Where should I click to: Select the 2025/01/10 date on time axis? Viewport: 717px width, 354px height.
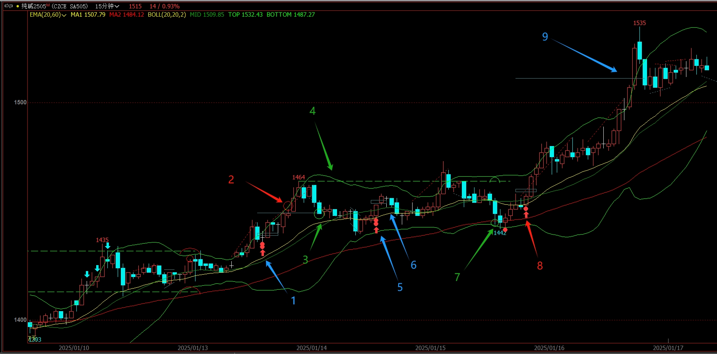(x=74, y=348)
